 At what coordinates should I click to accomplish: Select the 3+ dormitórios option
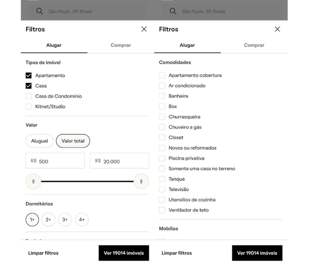coord(65,220)
